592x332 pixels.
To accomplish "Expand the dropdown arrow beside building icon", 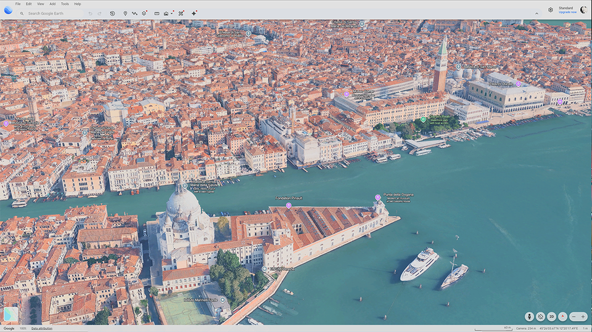I will pyautogui.click(x=172, y=14).
